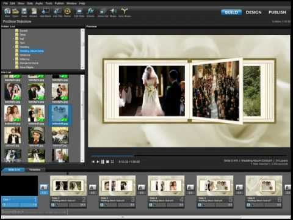Click the Remix toolbar icon
Image resolution: width=293 pixels, height=220 pixels.
coord(67,13)
